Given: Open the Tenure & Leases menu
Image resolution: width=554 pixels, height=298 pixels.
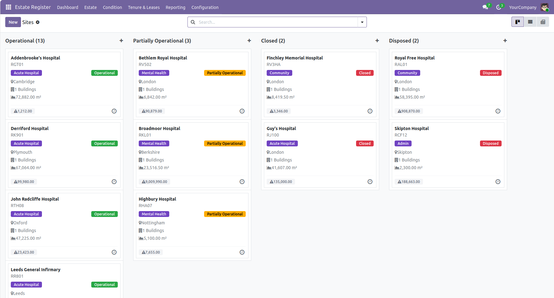Looking at the screenshot, I should click(144, 7).
